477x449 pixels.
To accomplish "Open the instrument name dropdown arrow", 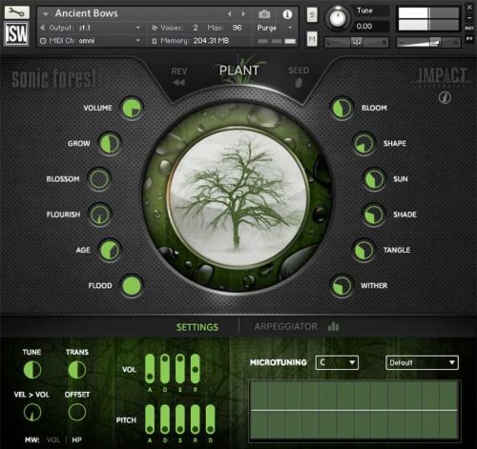I will [x=46, y=14].
